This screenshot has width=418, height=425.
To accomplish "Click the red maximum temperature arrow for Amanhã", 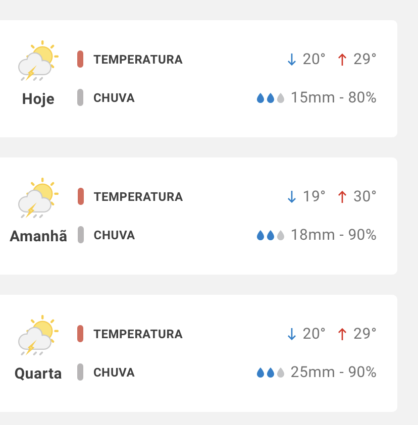I will pos(342,197).
